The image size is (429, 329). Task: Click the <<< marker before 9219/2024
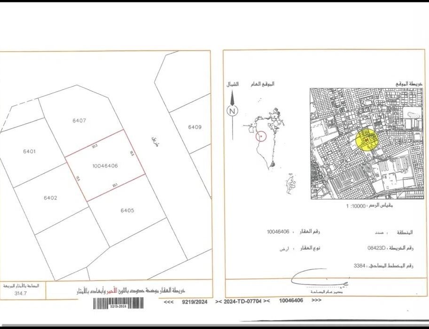168,301
